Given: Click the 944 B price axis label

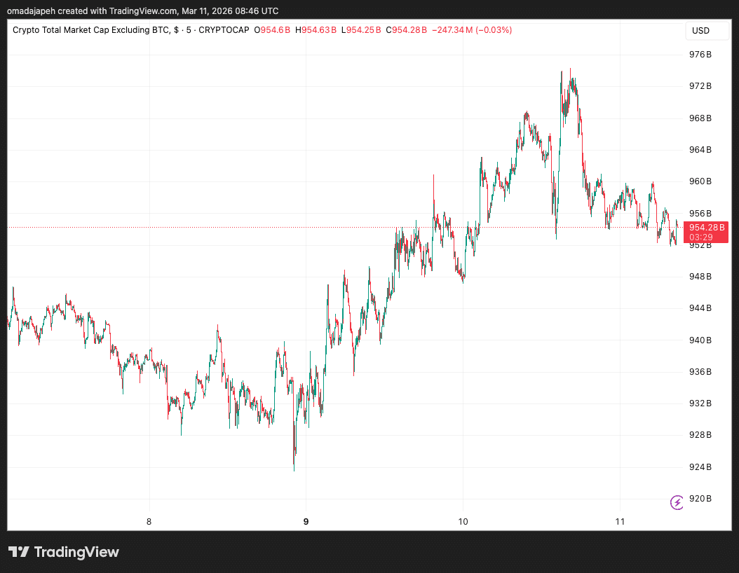Looking at the screenshot, I should click(x=700, y=308).
